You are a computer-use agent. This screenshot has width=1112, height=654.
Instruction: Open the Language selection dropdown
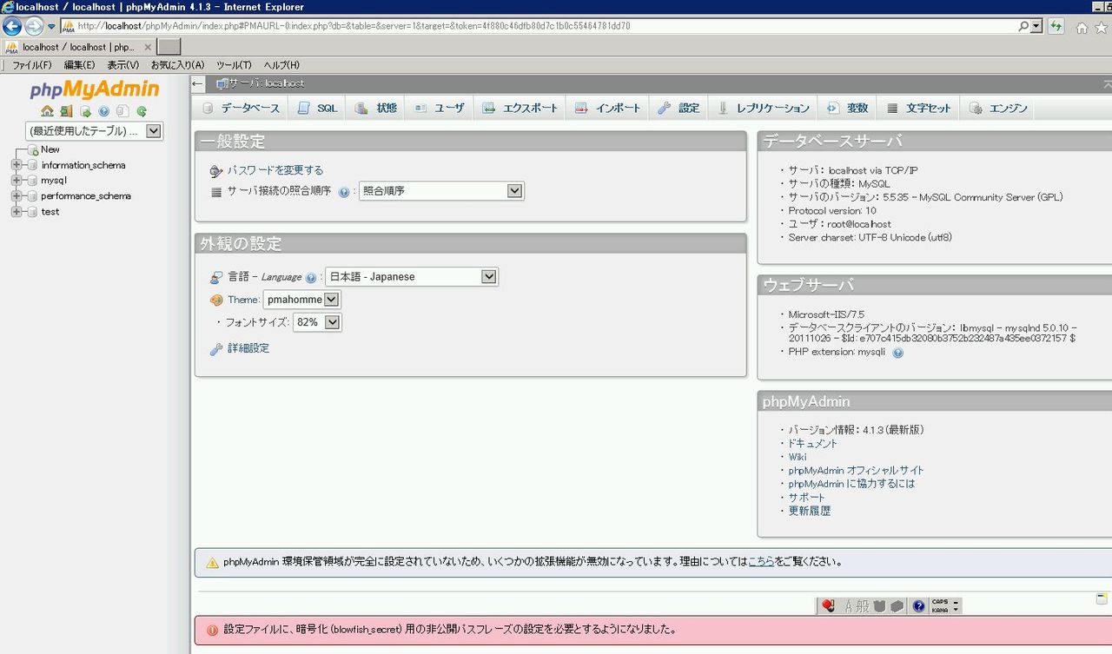click(x=412, y=277)
